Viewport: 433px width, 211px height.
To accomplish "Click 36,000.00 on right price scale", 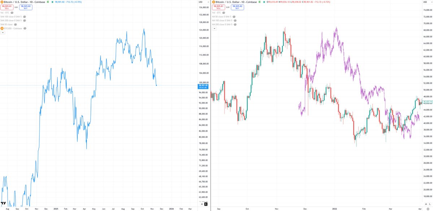I will click(x=427, y=136).
